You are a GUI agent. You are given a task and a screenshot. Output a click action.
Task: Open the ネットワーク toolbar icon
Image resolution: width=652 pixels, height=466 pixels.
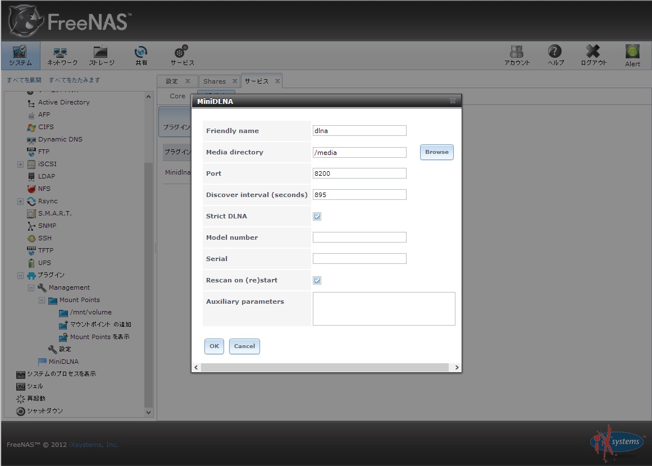62,55
